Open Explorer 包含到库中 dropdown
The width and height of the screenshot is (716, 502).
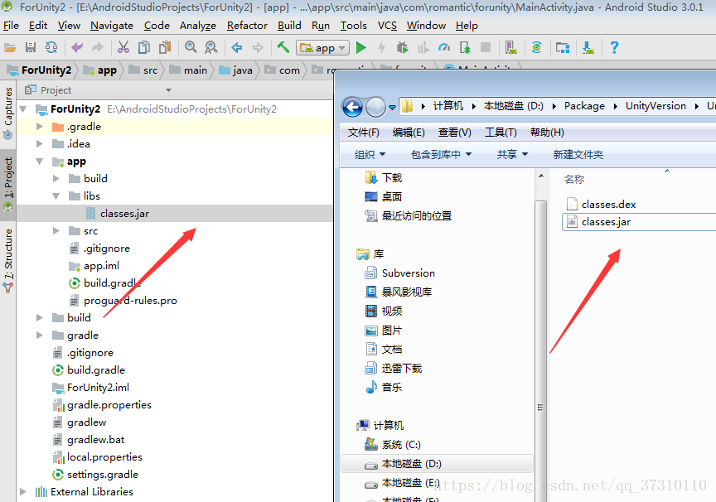tap(441, 155)
